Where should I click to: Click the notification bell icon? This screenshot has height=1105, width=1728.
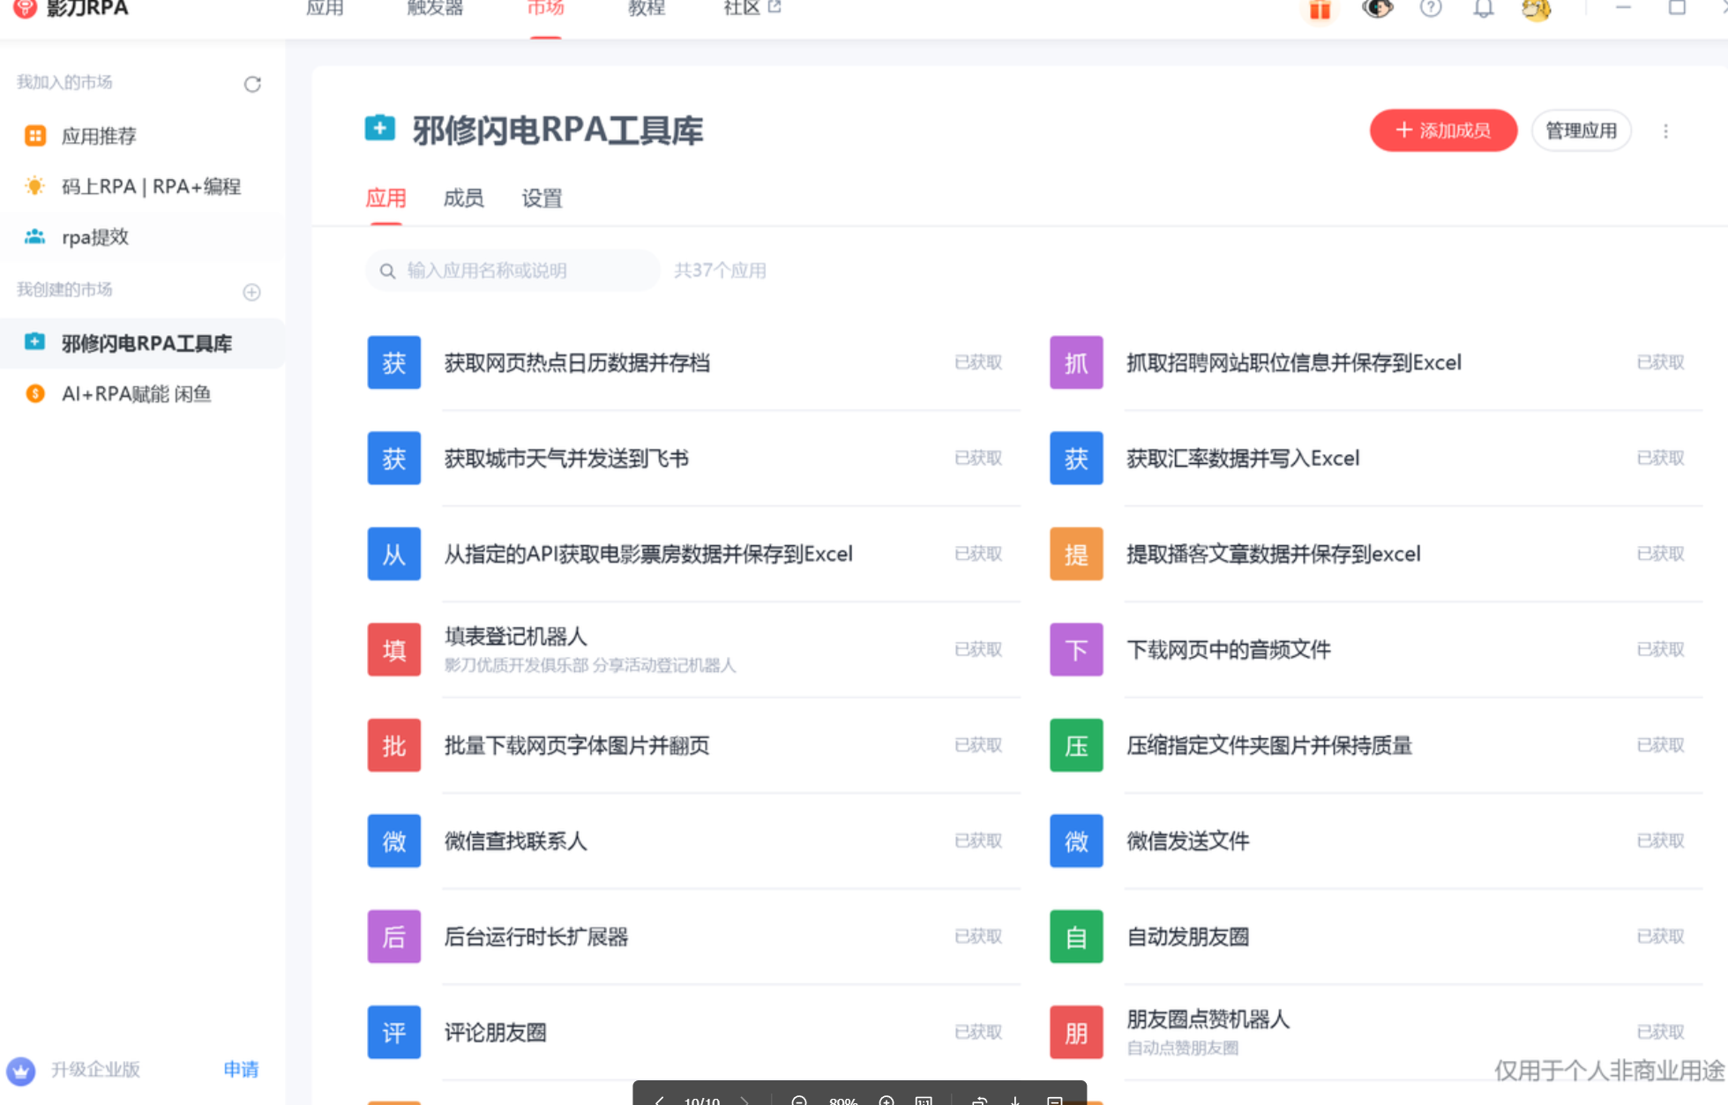(x=1484, y=10)
